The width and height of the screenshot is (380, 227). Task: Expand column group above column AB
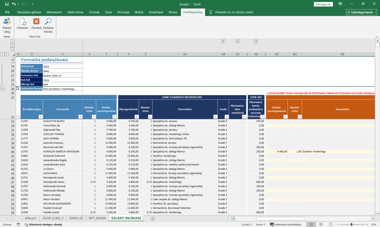coord(223,41)
